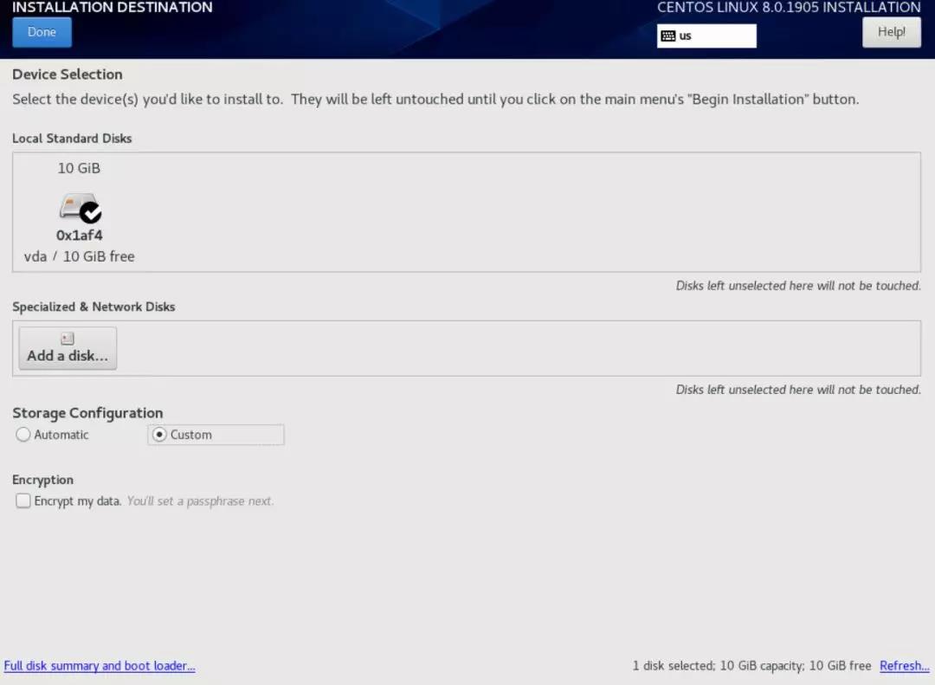Click the CENTOS LINUX 8.0.1905 INSTALLATION title
The image size is (935, 685).
click(x=789, y=7)
